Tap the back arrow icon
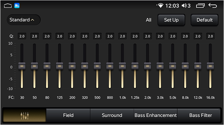The image size is (224, 125). coord(212,5)
